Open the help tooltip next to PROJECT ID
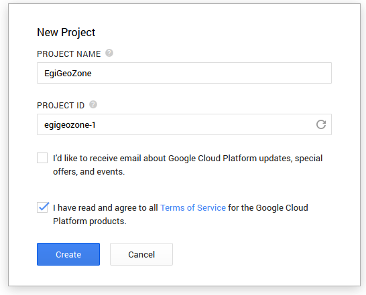 coord(93,104)
